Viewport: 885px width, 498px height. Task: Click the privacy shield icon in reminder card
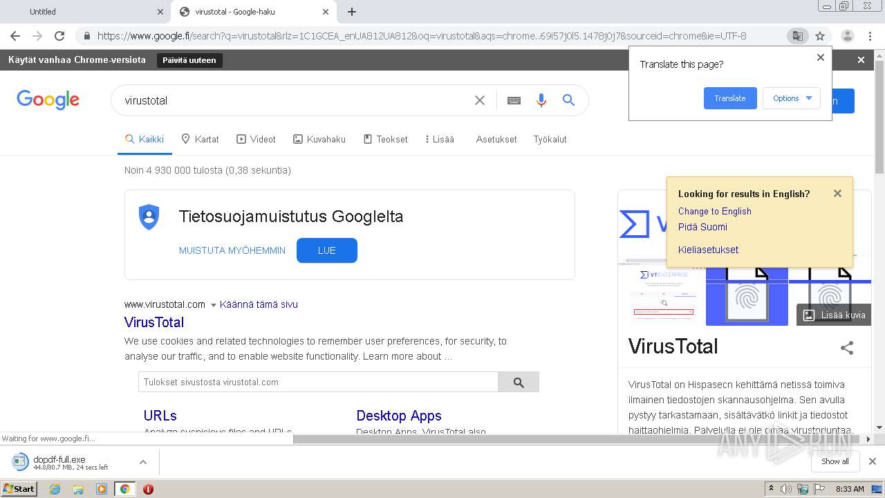[149, 217]
